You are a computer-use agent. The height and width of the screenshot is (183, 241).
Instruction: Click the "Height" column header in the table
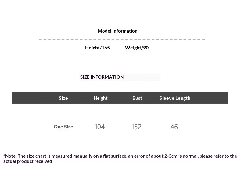point(100,98)
